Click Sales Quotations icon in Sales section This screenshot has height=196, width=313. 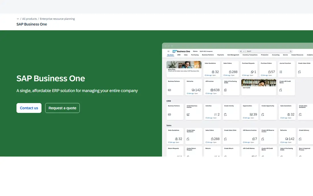[176, 139]
